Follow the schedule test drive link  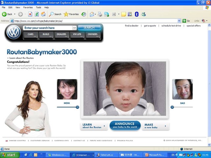[x=171, y=26]
